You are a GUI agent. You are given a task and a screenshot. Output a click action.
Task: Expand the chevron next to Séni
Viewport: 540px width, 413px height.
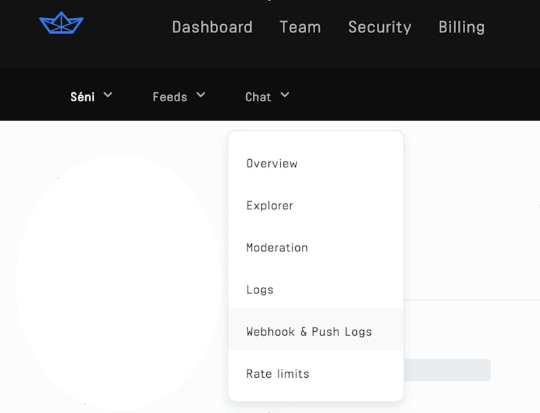[x=107, y=95]
